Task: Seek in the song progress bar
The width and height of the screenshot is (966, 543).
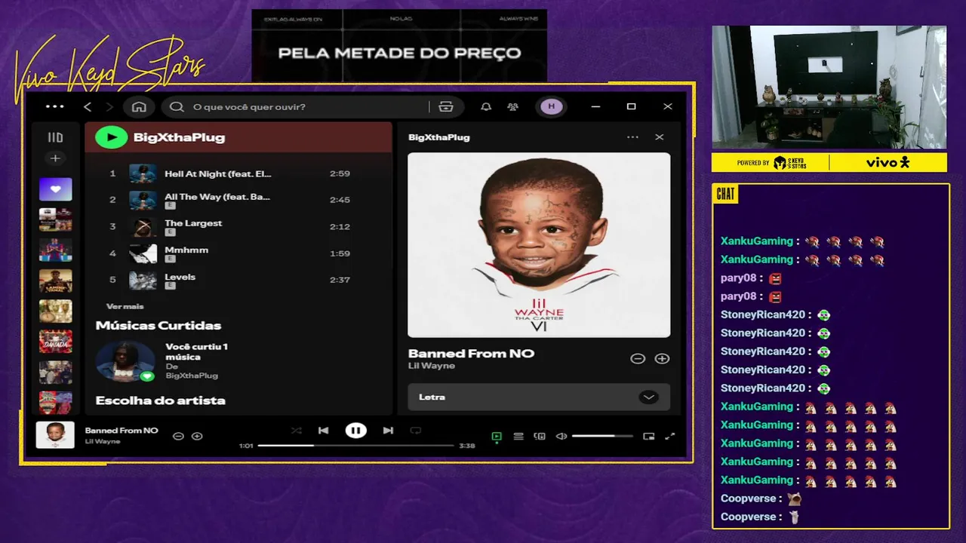Action: click(355, 446)
